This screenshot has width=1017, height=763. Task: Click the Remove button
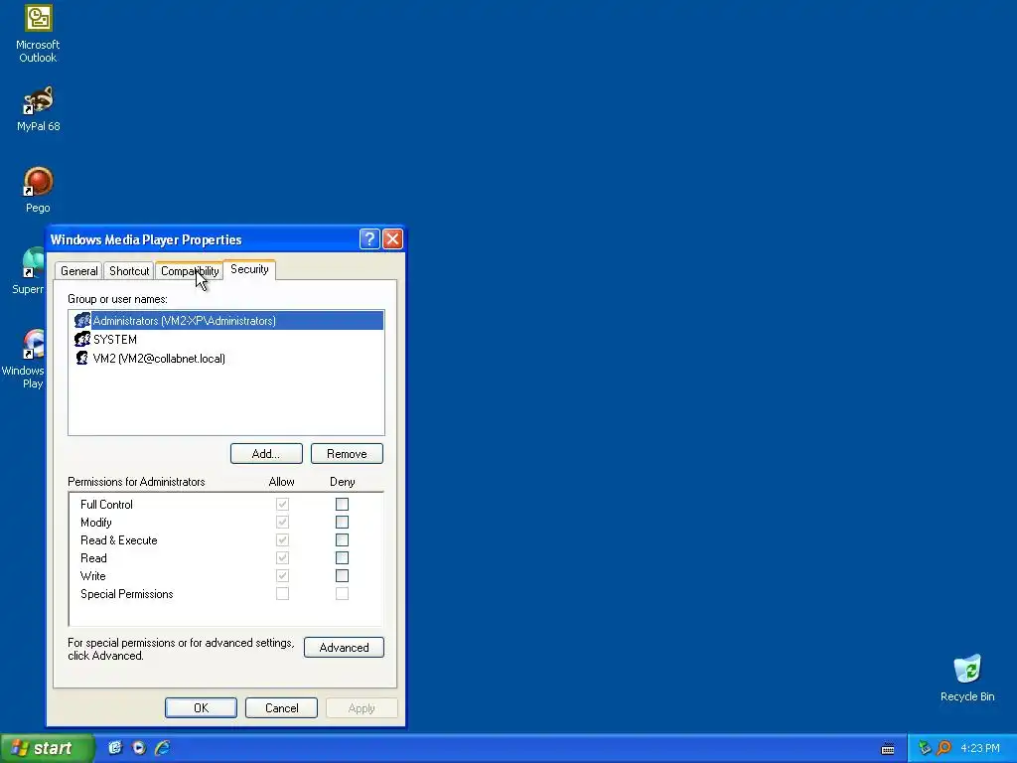(347, 453)
